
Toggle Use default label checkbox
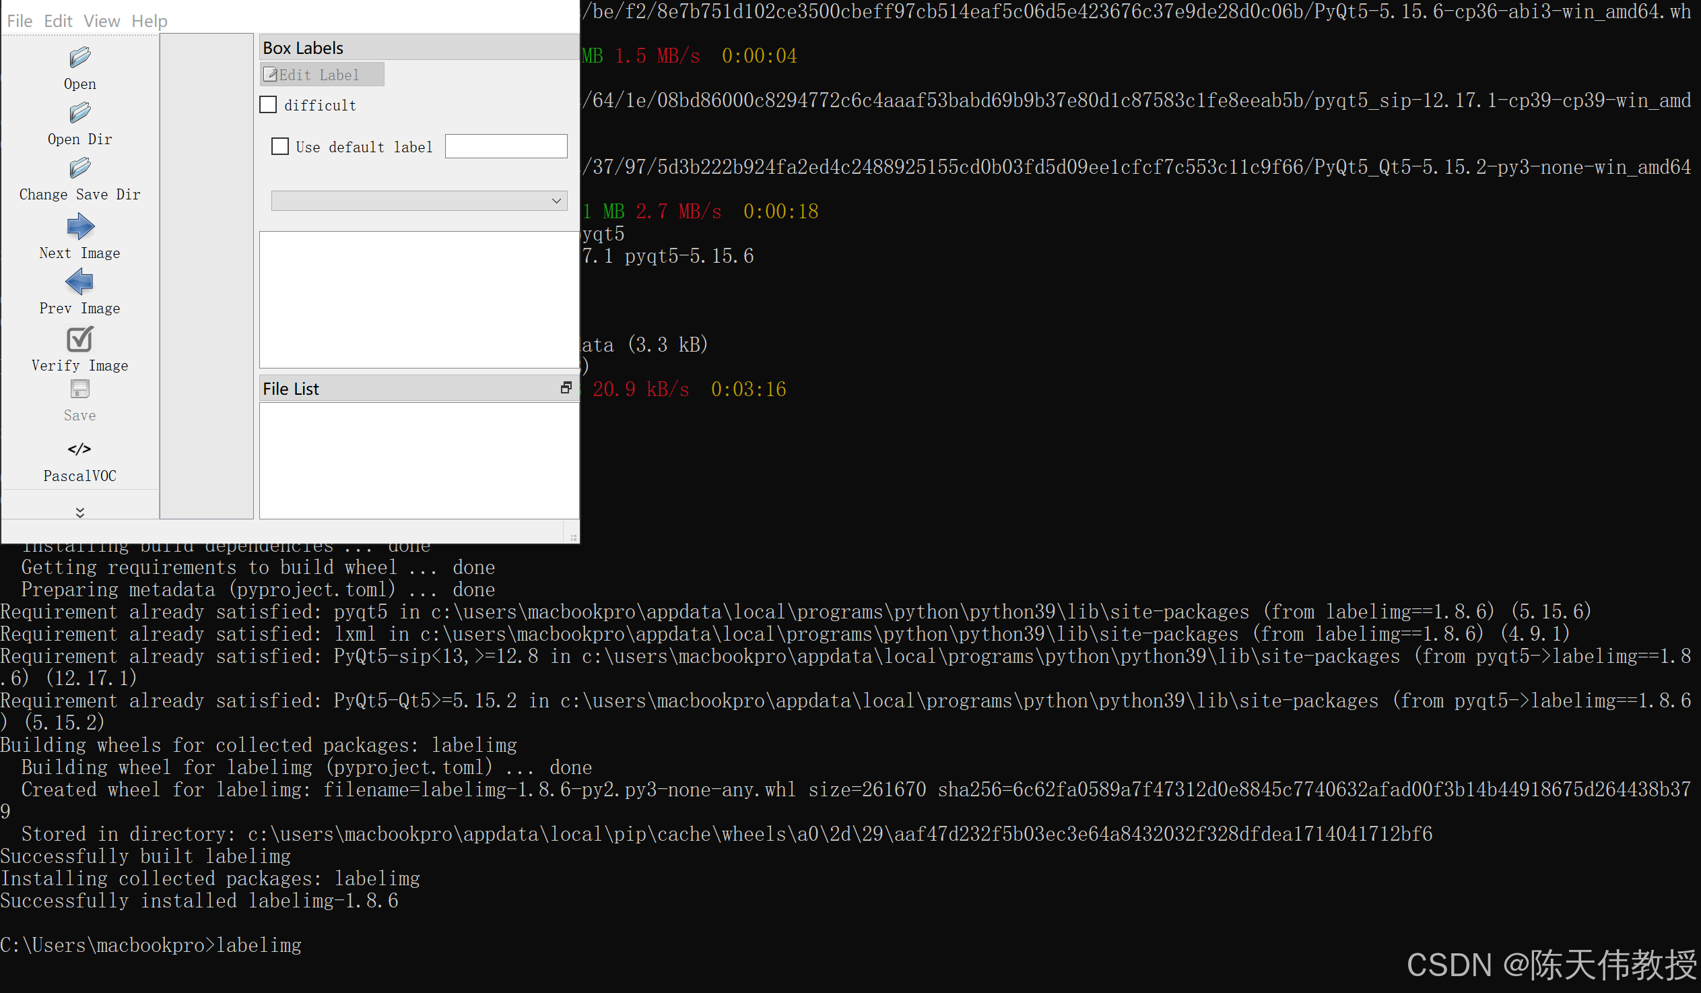[280, 147]
